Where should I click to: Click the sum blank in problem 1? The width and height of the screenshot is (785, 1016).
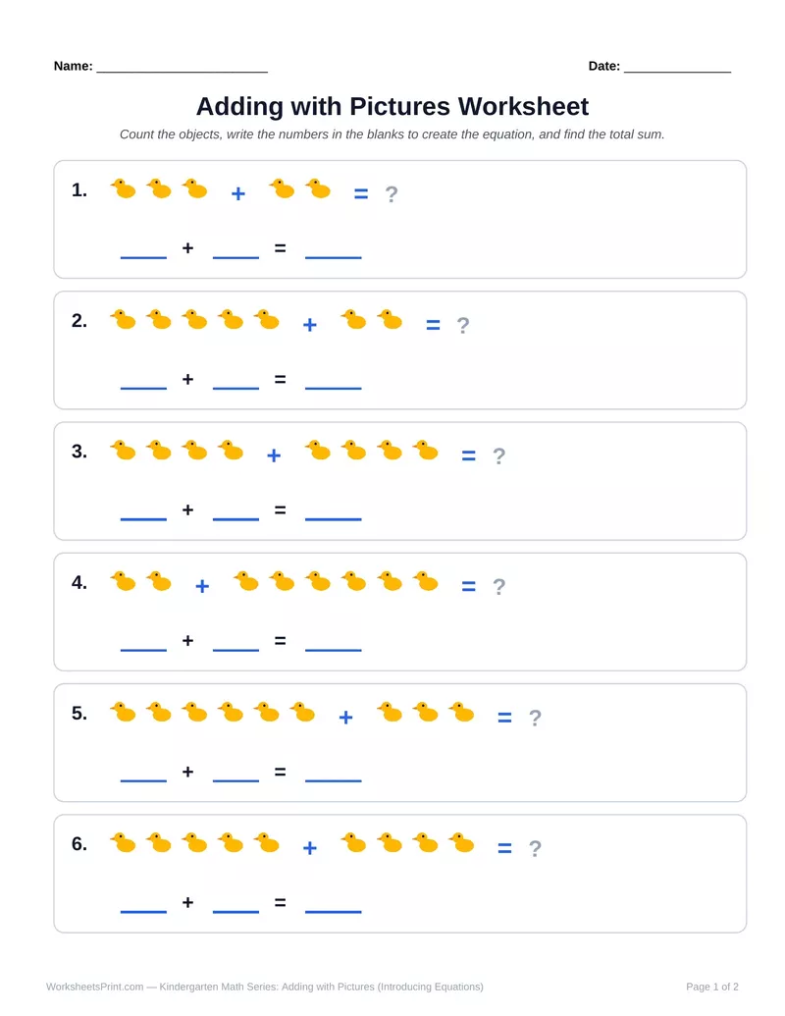point(333,257)
